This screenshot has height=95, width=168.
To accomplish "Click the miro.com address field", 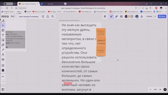I will pyautogui.click(x=22, y=8).
